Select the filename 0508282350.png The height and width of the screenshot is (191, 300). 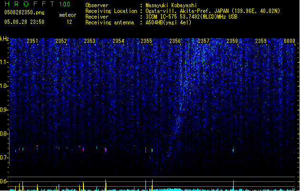click(24, 12)
